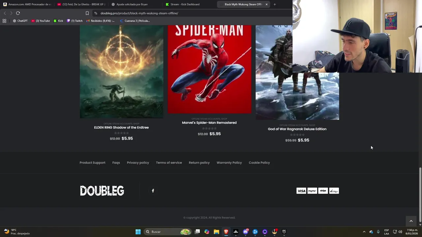Click the $59.99 crossed-out God of War price
Image resolution: width=422 pixels, height=237 pixels.
click(x=291, y=140)
